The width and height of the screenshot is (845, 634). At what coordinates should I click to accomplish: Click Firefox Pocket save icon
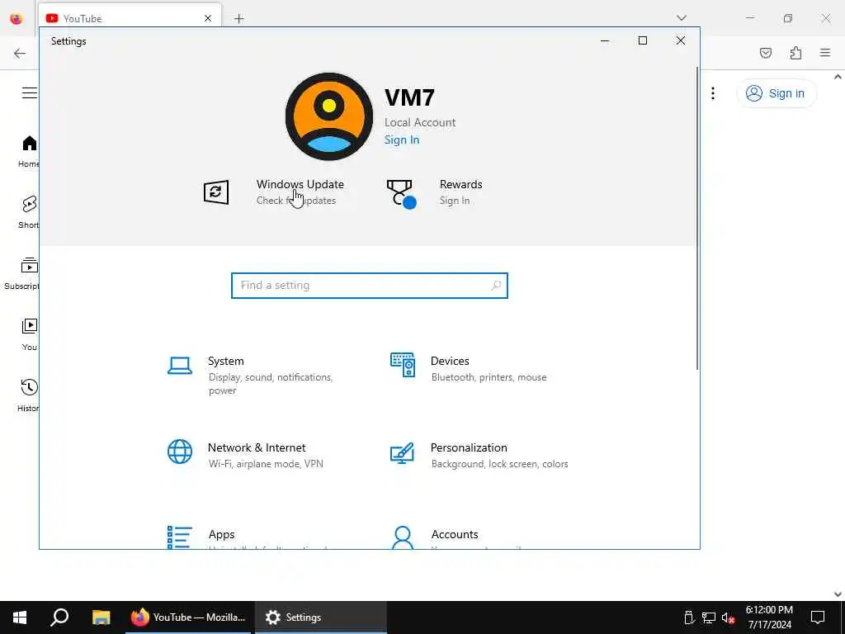[x=766, y=53]
